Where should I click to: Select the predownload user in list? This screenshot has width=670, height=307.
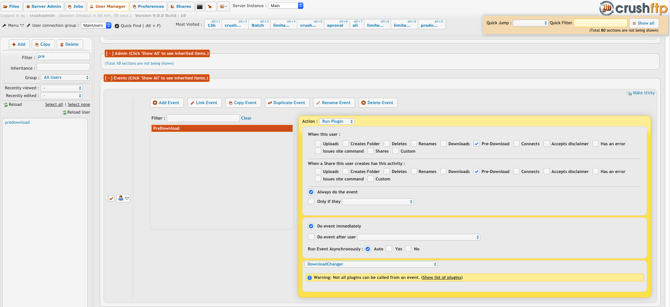(17, 122)
